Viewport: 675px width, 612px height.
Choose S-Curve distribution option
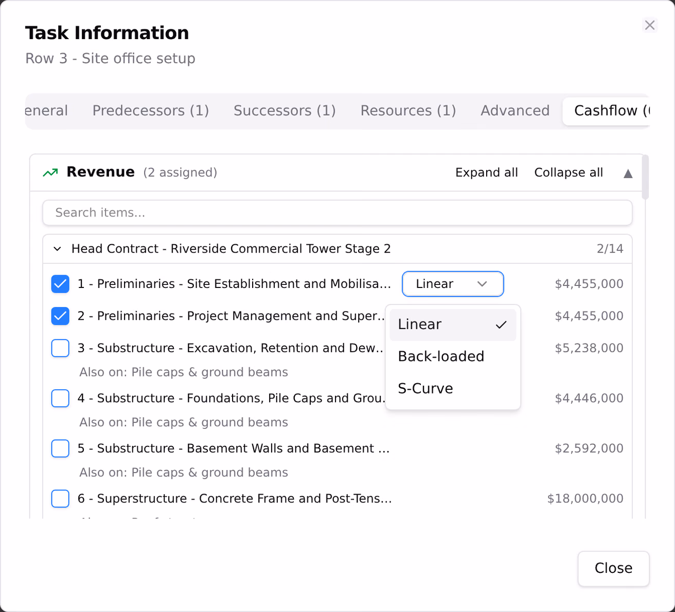453,388
